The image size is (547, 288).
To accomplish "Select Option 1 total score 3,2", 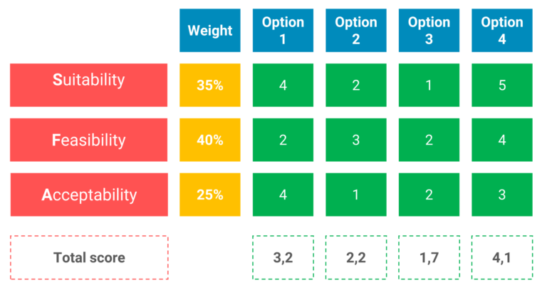I will [283, 257].
